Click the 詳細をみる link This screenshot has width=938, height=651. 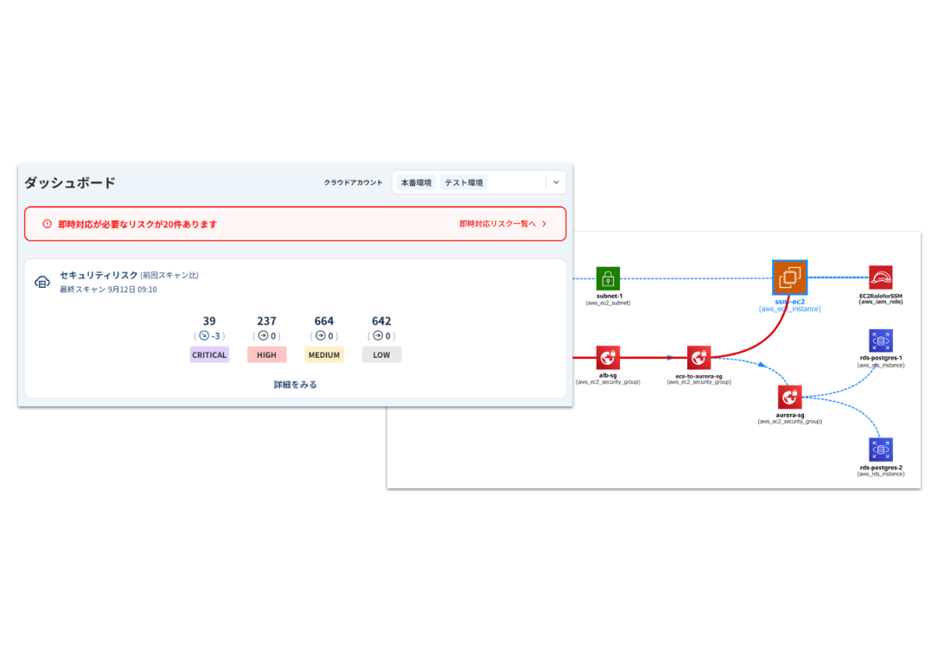click(296, 384)
